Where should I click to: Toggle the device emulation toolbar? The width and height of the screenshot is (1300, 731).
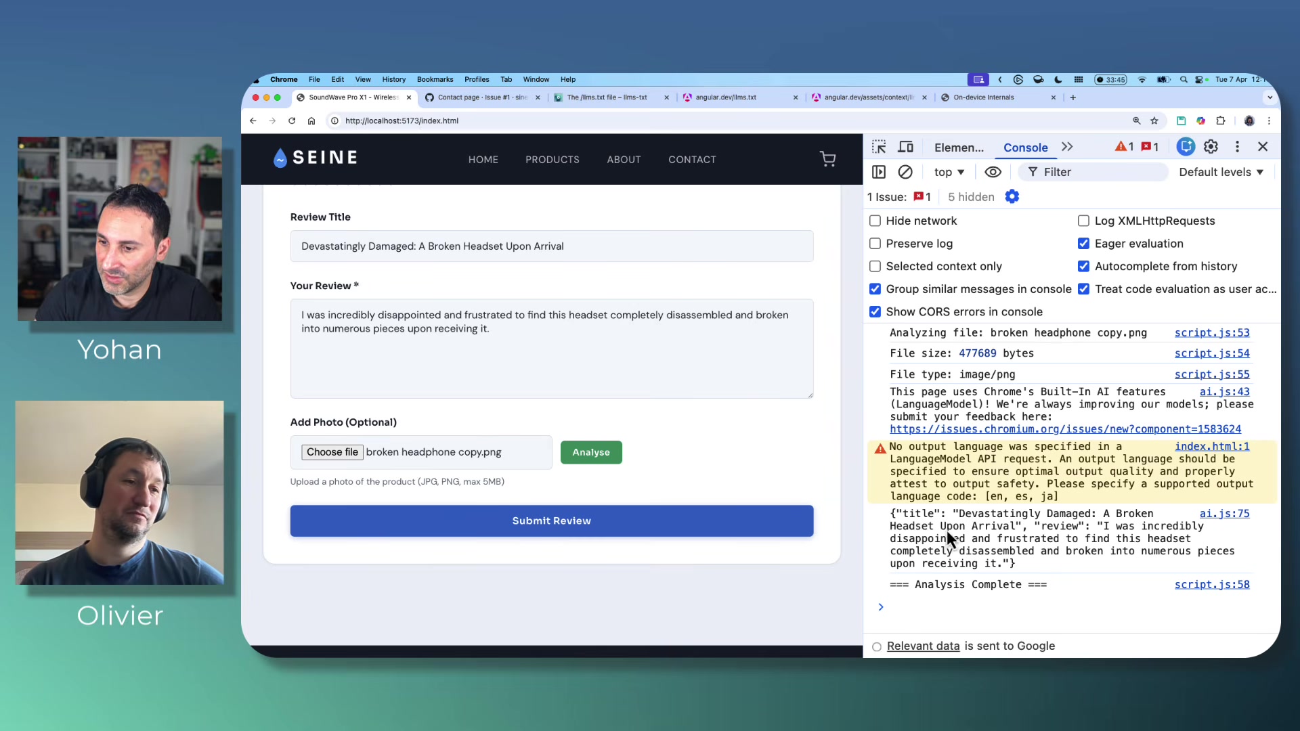(x=906, y=146)
